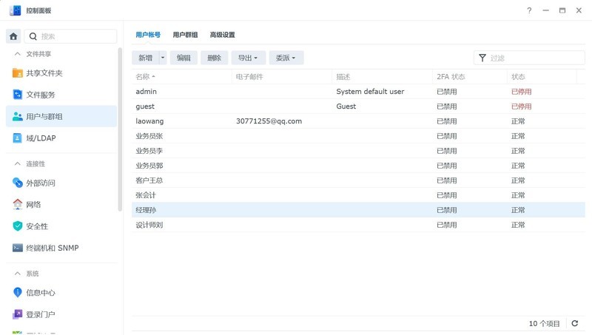Open 外部访问 external access icon
592x335 pixels.
point(17,183)
